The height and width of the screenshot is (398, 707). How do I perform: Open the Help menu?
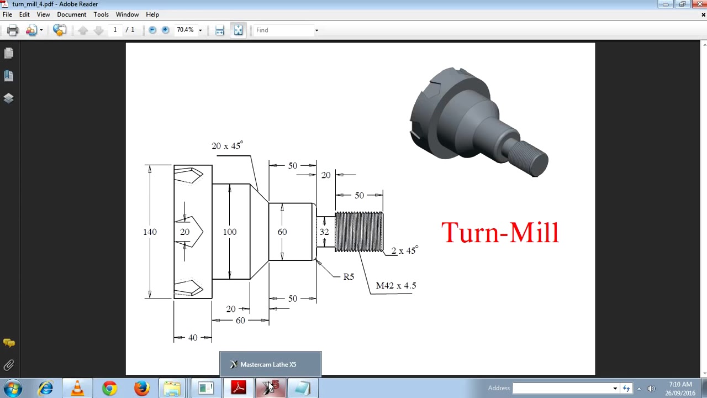pos(152,14)
